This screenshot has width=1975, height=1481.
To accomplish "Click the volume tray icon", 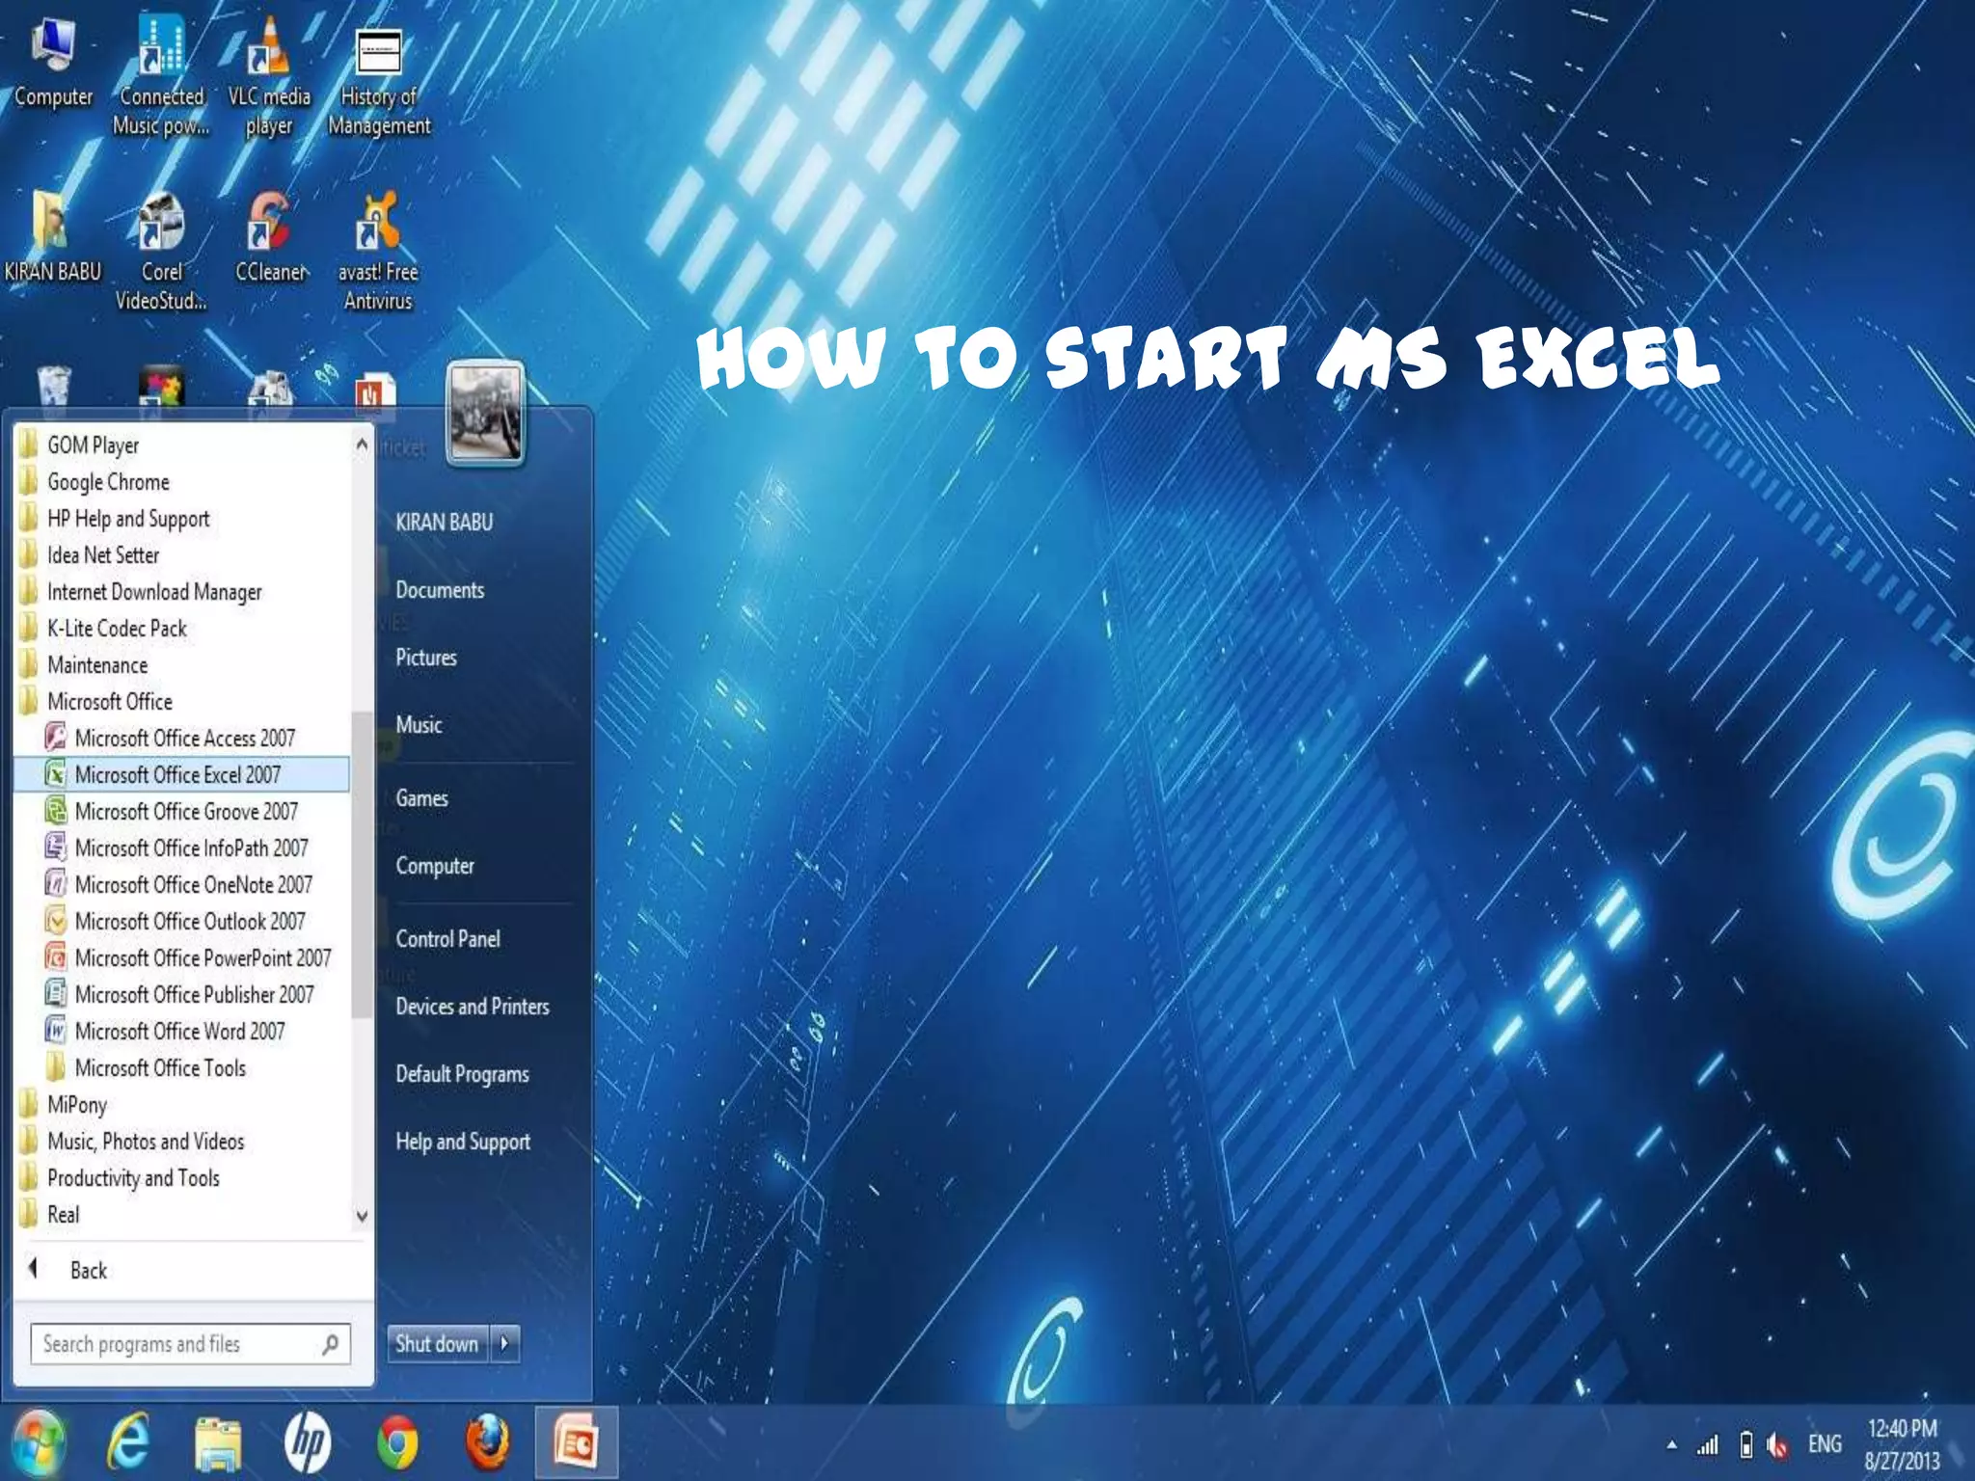I will (1777, 1444).
